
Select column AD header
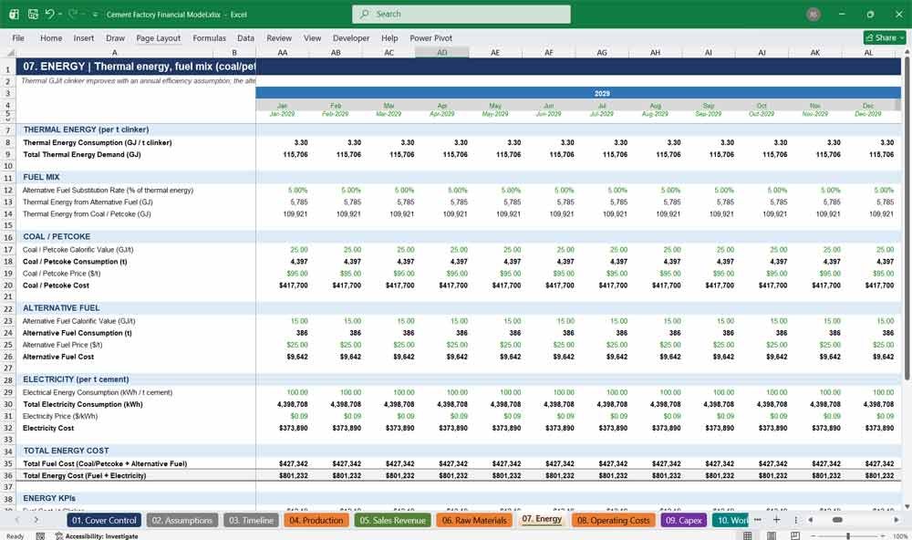click(442, 52)
